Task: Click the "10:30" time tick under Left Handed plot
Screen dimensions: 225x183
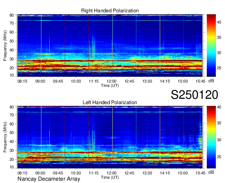Action: [x=76, y=173]
